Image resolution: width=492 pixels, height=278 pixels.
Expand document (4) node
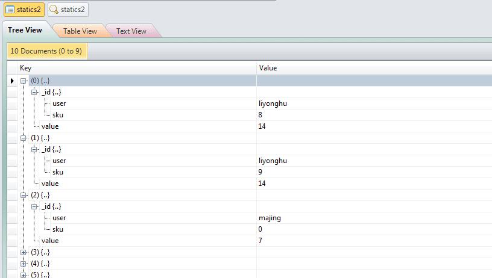(24, 264)
